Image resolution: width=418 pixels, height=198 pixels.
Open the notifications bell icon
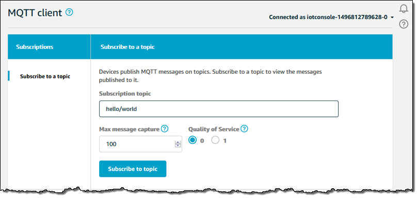404,9
